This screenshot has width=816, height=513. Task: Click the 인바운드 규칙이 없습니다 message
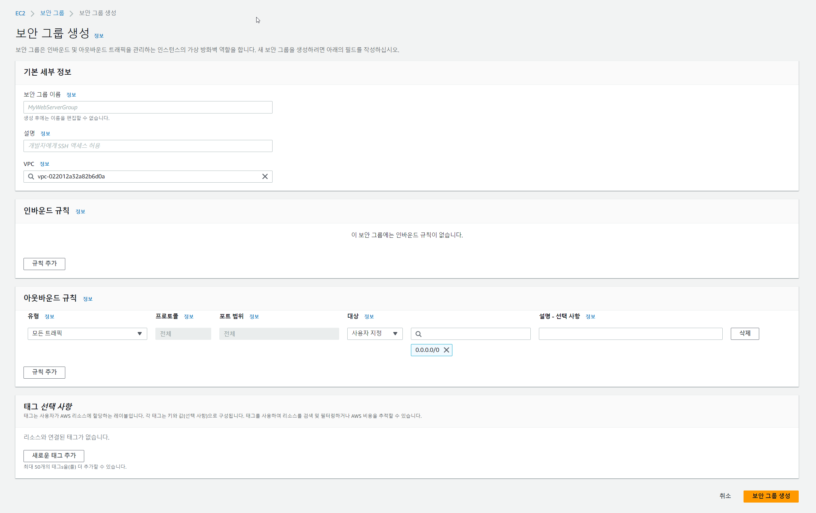[x=407, y=235]
